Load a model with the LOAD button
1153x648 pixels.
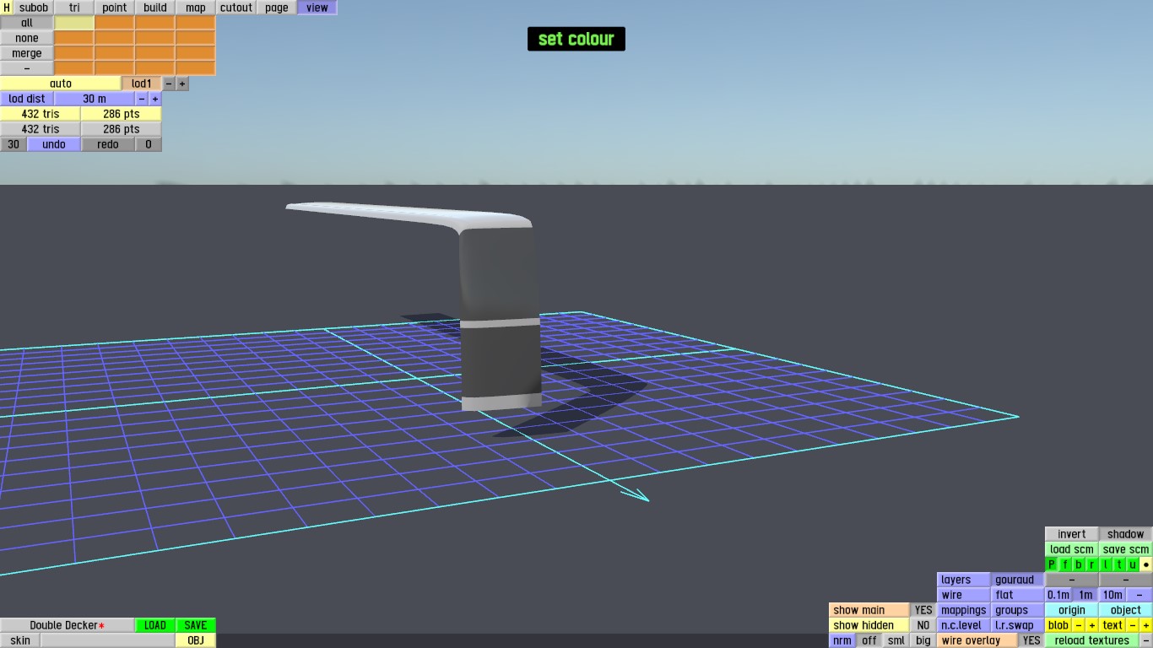pyautogui.click(x=155, y=625)
